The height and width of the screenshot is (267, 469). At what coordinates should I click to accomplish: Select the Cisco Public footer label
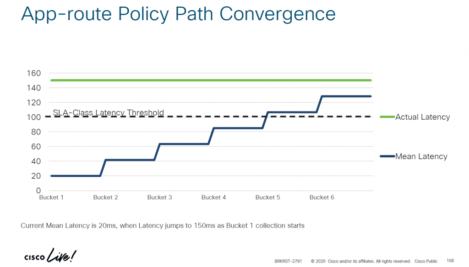(x=426, y=261)
